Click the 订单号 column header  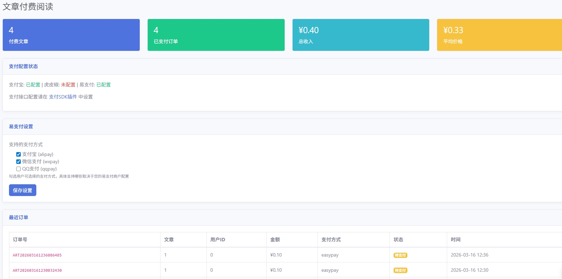pos(20,240)
